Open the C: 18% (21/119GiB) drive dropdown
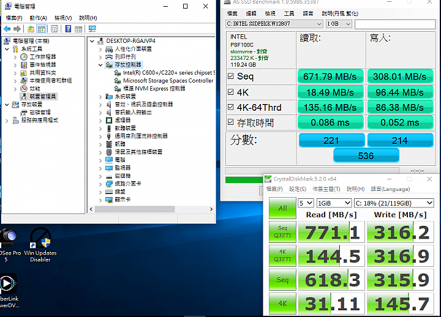This screenshot has width=441, height=317. [x=394, y=203]
